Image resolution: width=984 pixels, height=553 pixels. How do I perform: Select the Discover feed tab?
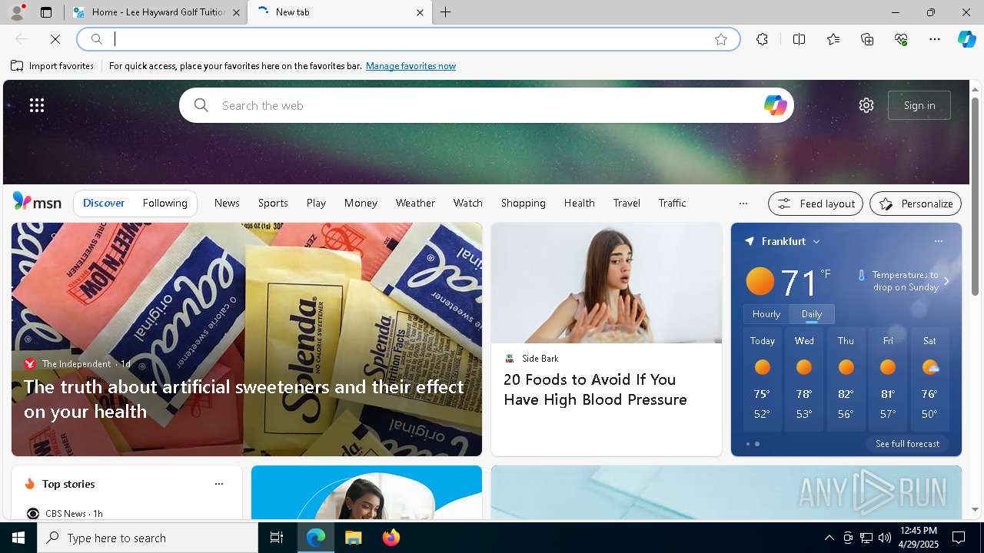104,203
